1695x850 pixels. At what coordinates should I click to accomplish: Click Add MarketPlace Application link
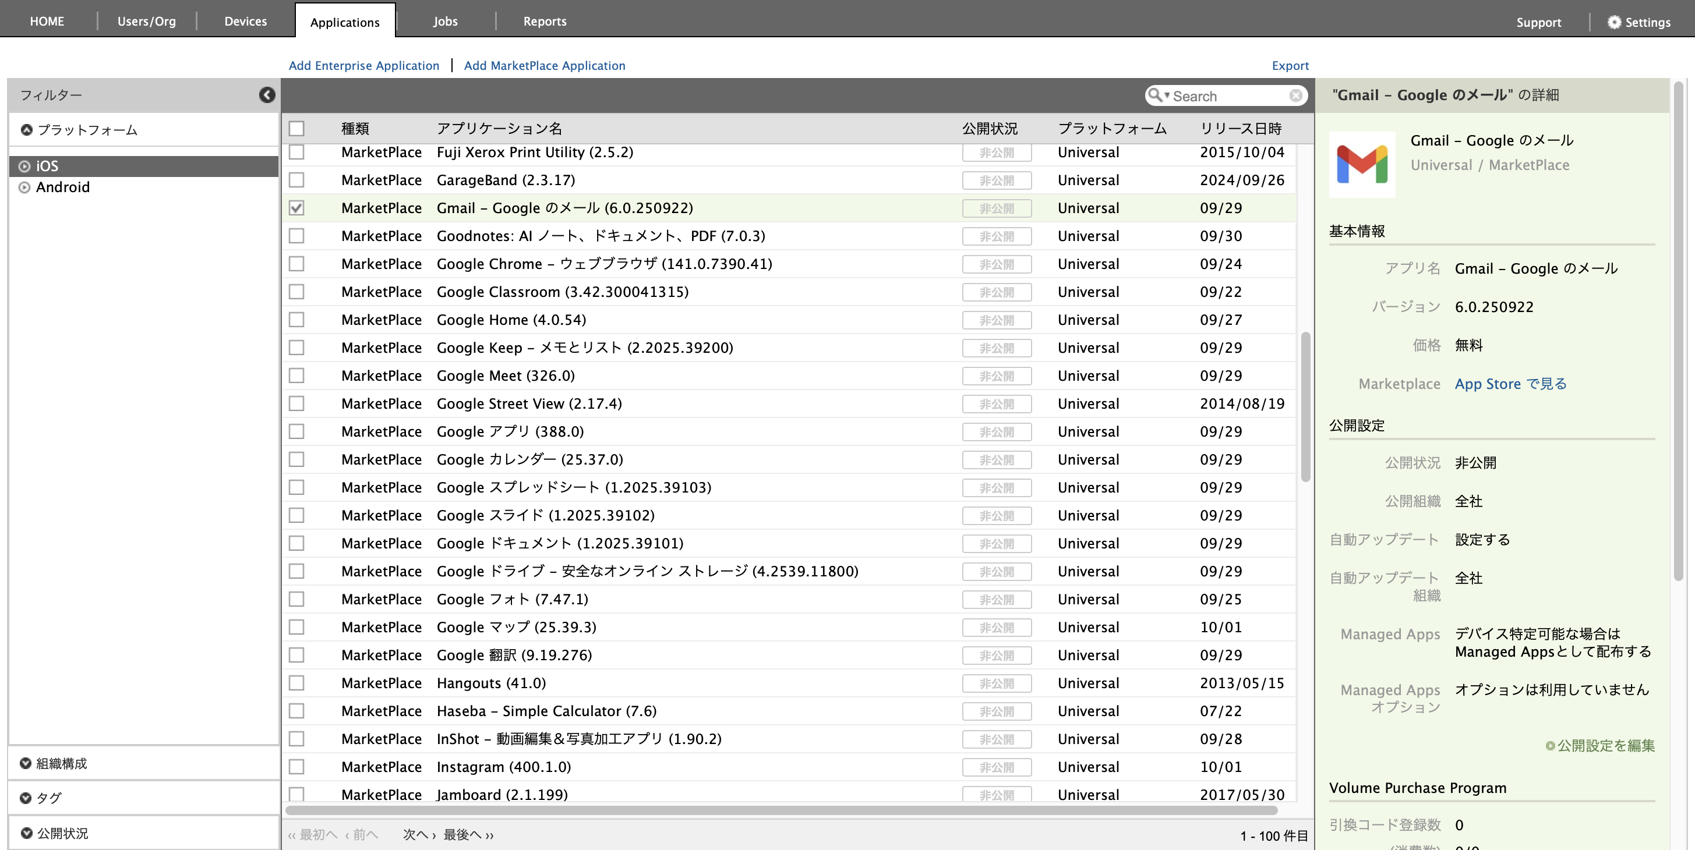[544, 66]
